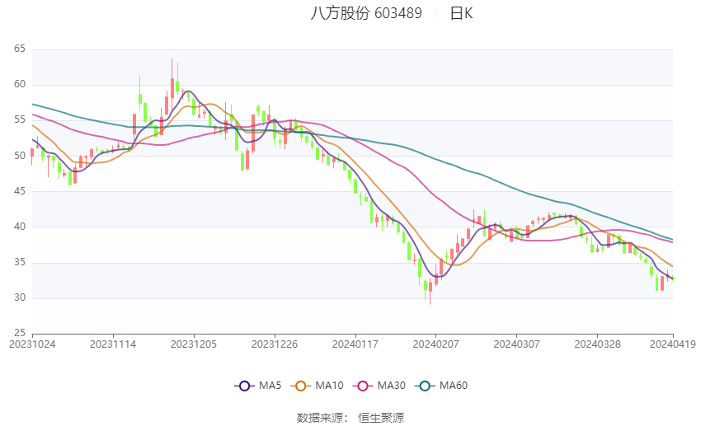Hide the MA10 line via legend label
701x426 pixels.
coord(329,386)
